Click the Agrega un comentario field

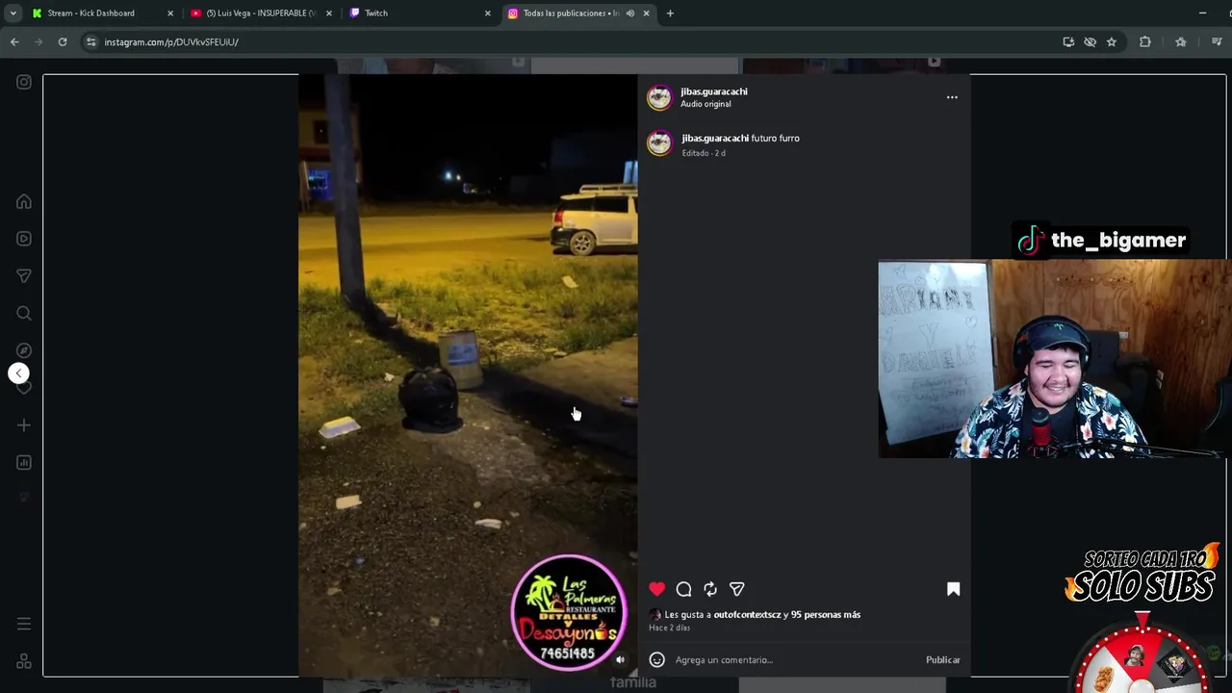[x=794, y=659]
